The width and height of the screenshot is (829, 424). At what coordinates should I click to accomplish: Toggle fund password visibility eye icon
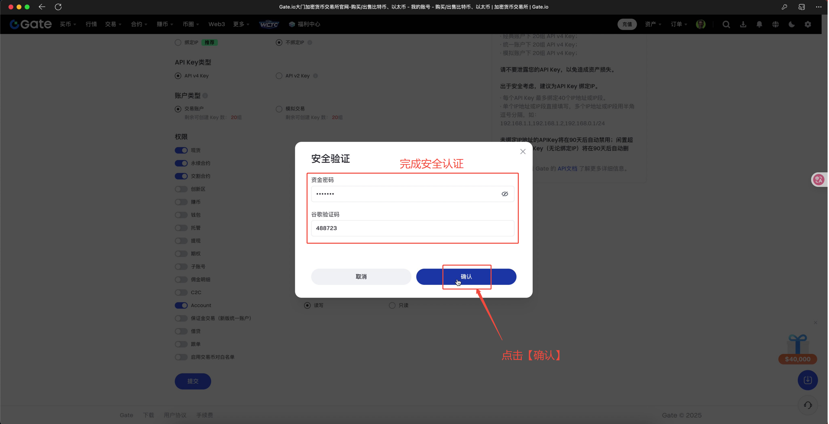click(504, 194)
